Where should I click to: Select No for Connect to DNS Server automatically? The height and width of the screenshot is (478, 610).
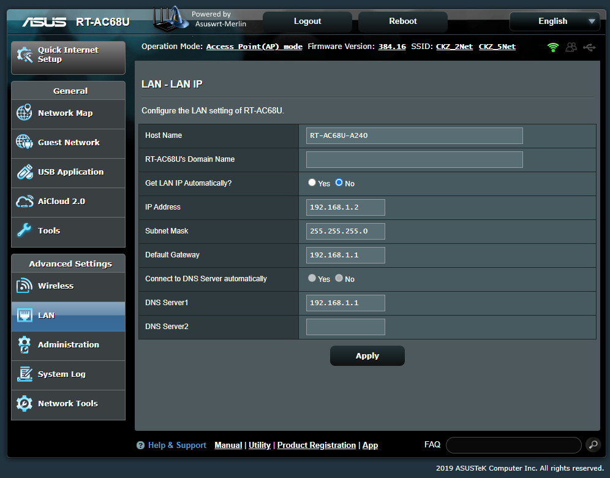[x=339, y=278]
